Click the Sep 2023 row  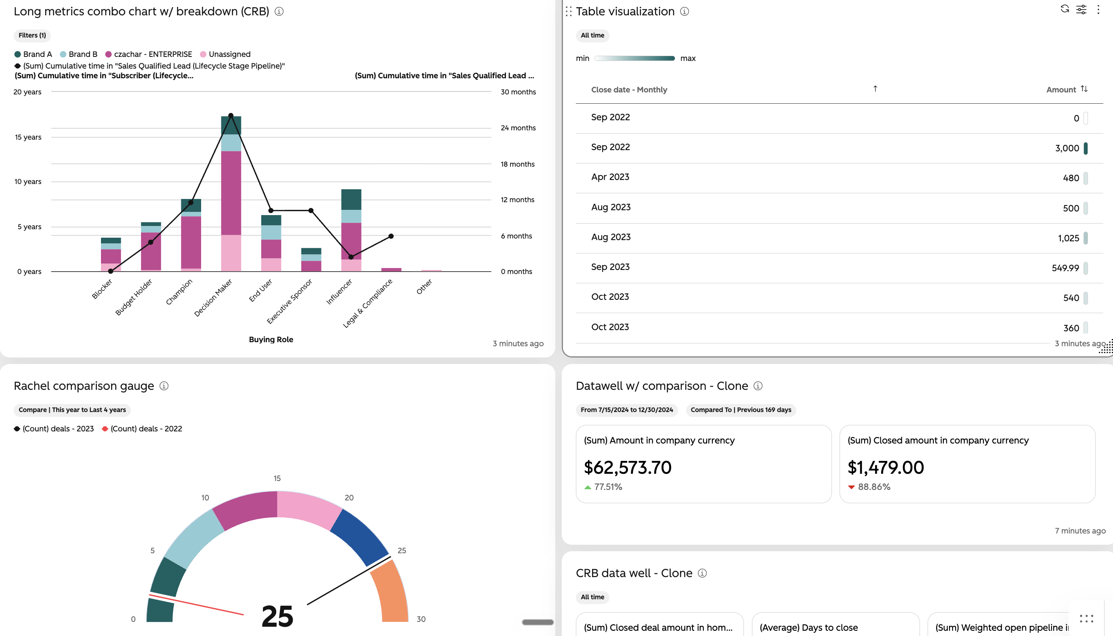[840, 268]
